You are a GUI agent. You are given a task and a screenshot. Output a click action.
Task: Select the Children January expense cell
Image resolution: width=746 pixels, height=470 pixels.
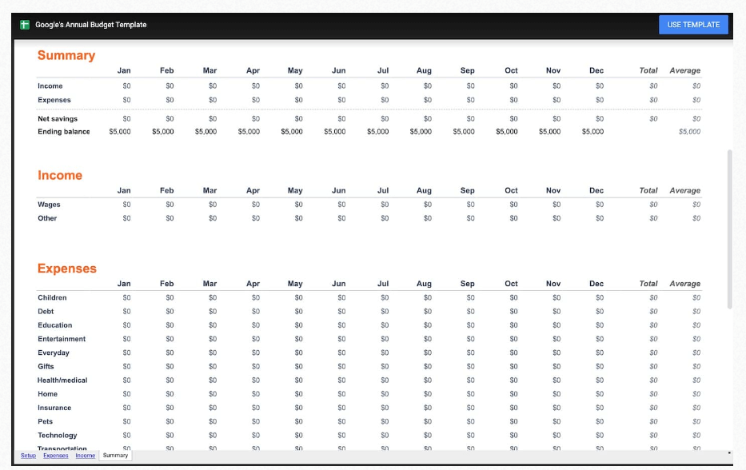click(126, 298)
